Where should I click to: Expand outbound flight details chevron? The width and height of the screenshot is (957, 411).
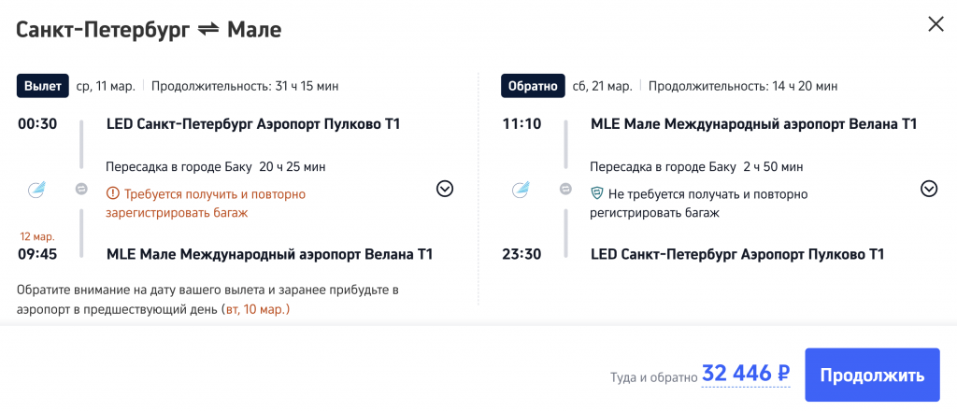[445, 189]
